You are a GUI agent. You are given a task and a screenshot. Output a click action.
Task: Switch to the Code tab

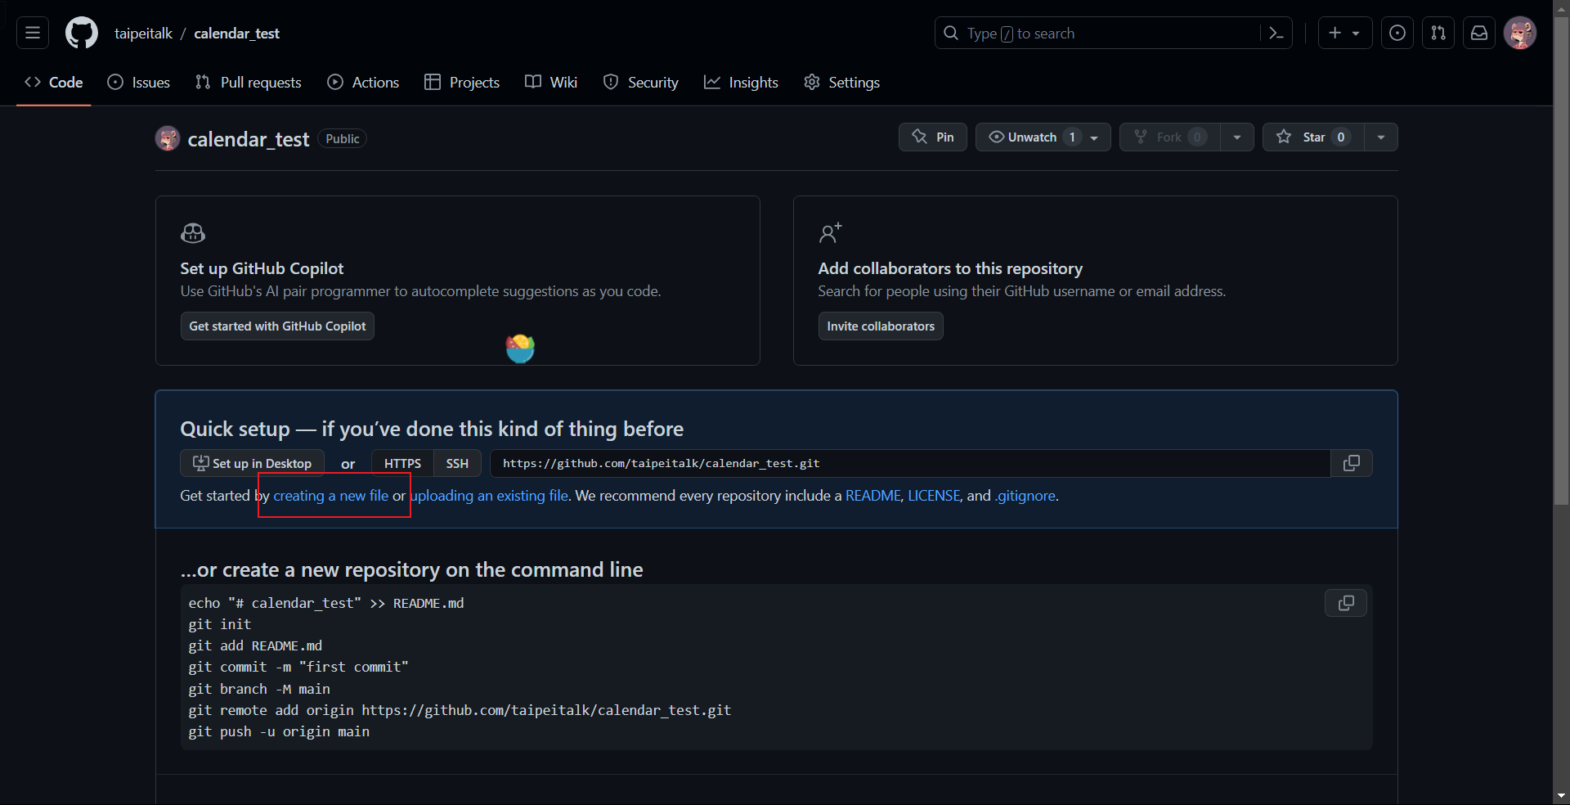[54, 82]
